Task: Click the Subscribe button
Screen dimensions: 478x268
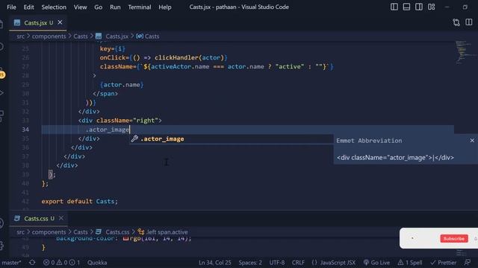Action: click(x=453, y=238)
